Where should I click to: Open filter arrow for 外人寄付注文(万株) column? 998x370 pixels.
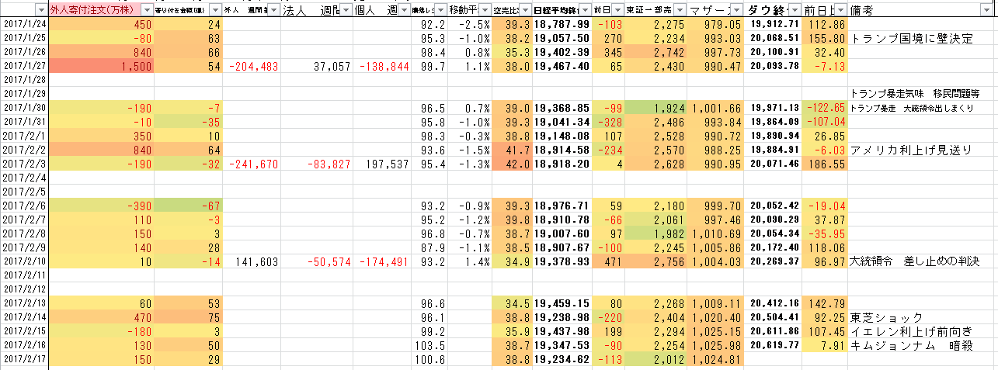147,11
